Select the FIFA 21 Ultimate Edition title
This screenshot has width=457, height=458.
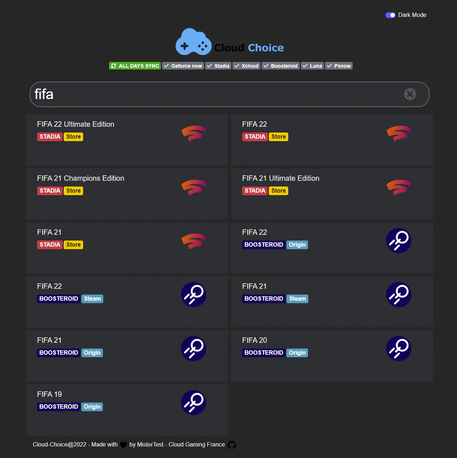click(281, 178)
